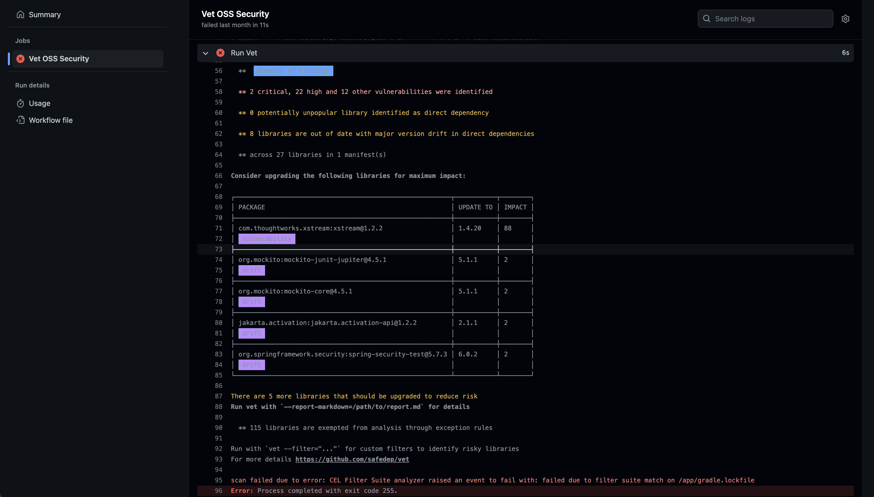Image resolution: width=874 pixels, height=497 pixels.
Task: Click the Usage stopwatch icon
Action: [x=20, y=103]
